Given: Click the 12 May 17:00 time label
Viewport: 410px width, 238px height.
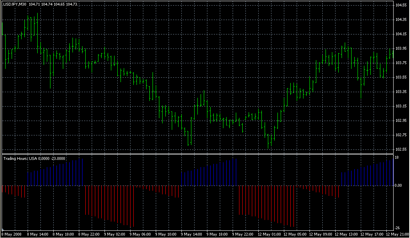Looking at the screenshot, I should pyautogui.click(x=372, y=234).
